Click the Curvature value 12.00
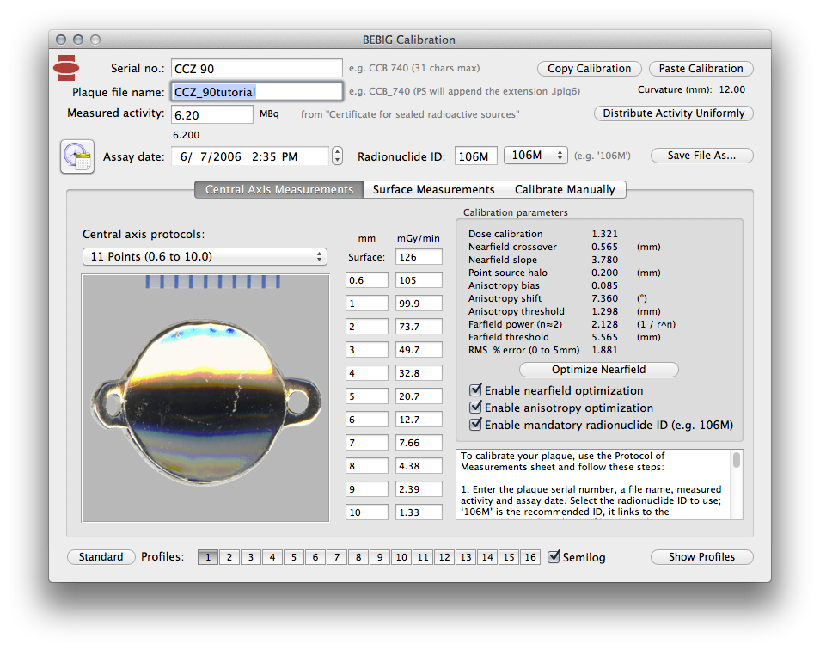Screen dimensions: 820x650 pos(732,89)
